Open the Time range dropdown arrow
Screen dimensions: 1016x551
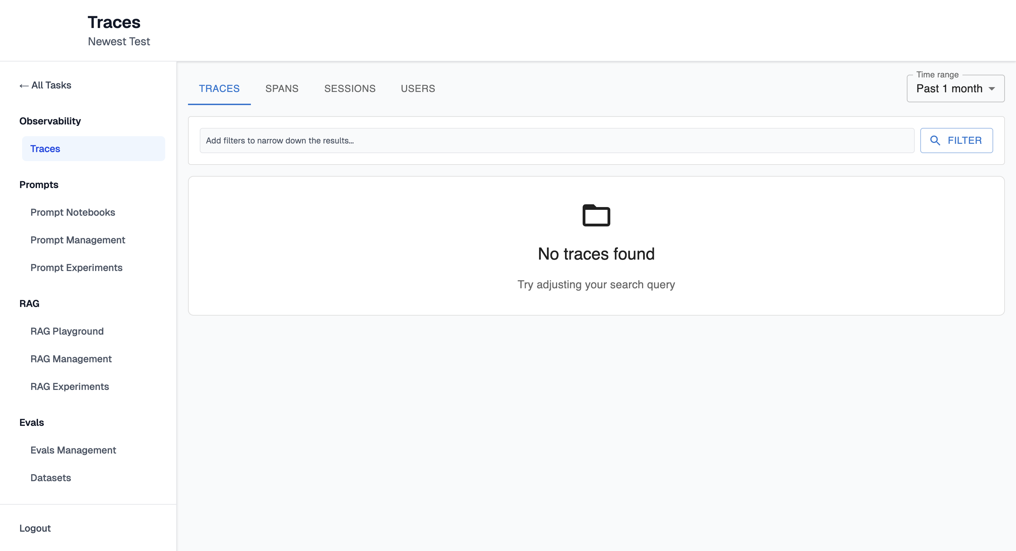(x=991, y=89)
